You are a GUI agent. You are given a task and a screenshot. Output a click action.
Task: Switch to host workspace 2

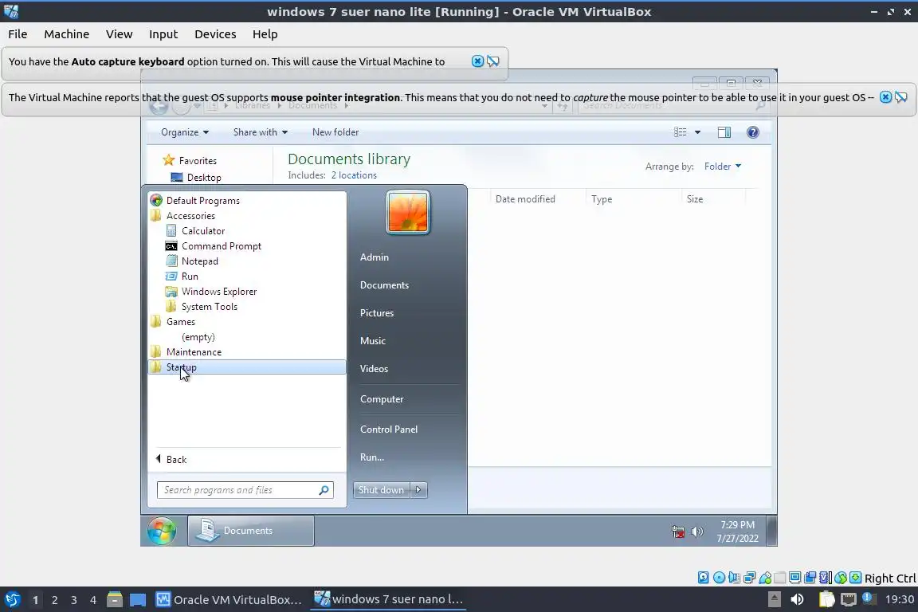coord(54,600)
